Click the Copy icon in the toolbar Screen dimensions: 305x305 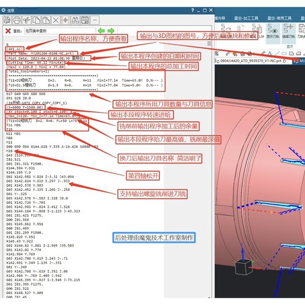click(37, 20)
